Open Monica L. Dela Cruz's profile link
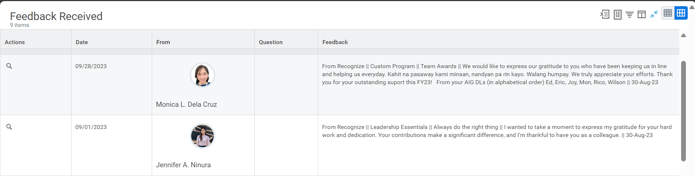695x176 pixels. pyautogui.click(x=186, y=104)
